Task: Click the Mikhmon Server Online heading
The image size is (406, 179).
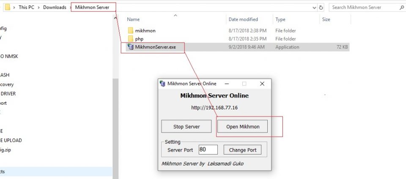Action: pyautogui.click(x=214, y=95)
